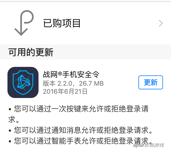Tap the 版本 2.2.0 version text

tap(58, 83)
